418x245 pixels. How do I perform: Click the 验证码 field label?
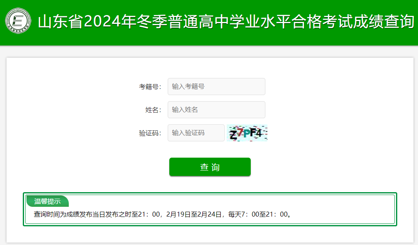coord(150,133)
